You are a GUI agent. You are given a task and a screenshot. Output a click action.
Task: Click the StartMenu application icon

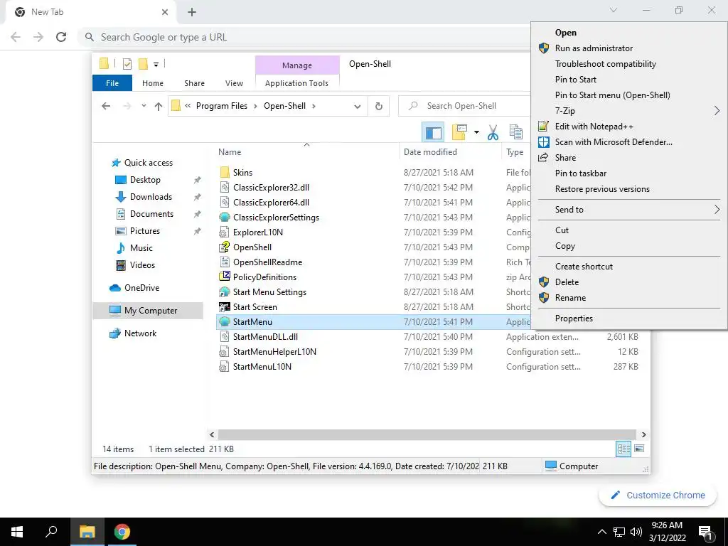click(224, 321)
